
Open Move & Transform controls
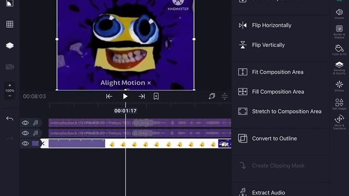click(x=339, y=122)
